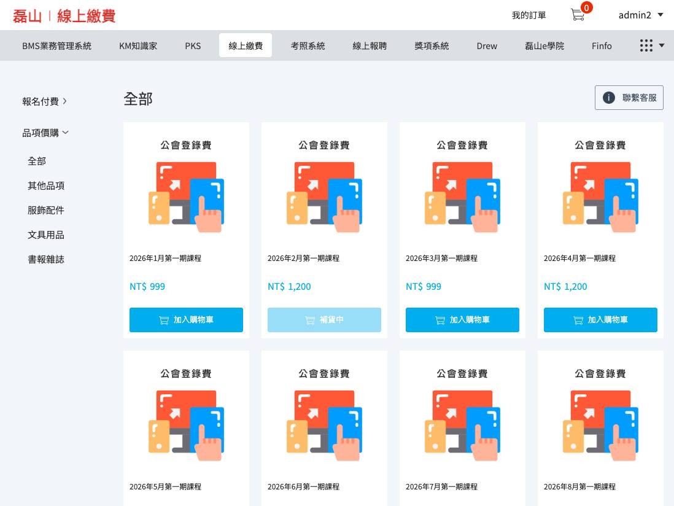
Task: Click product image for 2026年1月第一期課程
Action: [x=186, y=197]
